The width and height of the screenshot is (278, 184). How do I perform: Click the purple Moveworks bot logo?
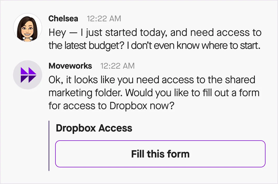point(28,75)
